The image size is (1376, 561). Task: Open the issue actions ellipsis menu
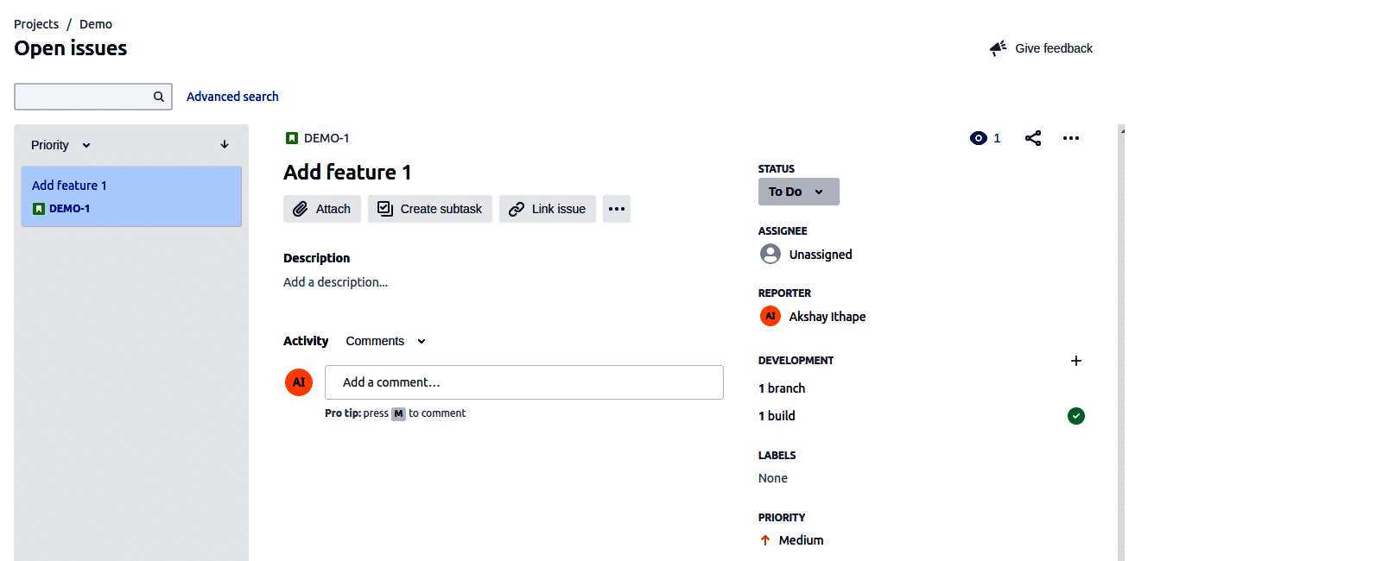tap(1071, 138)
